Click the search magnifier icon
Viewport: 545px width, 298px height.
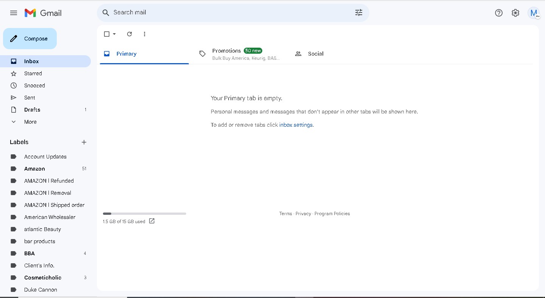click(106, 12)
